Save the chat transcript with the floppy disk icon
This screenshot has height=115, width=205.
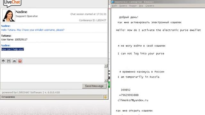click(9, 61)
